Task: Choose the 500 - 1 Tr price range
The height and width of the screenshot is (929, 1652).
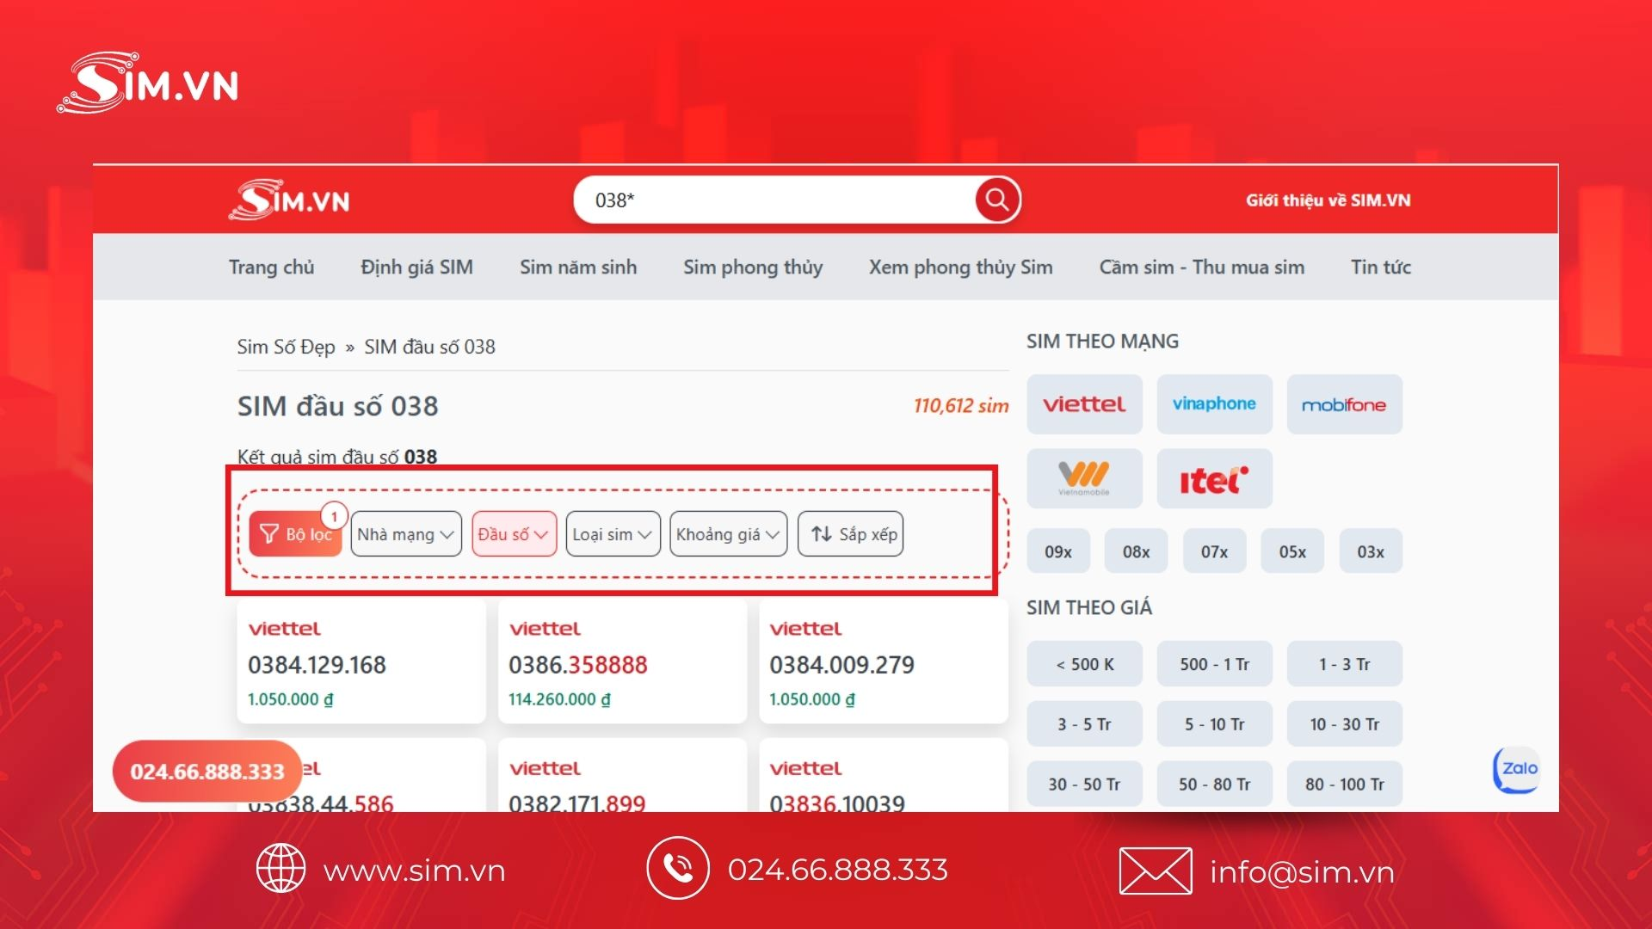Action: (x=1214, y=664)
